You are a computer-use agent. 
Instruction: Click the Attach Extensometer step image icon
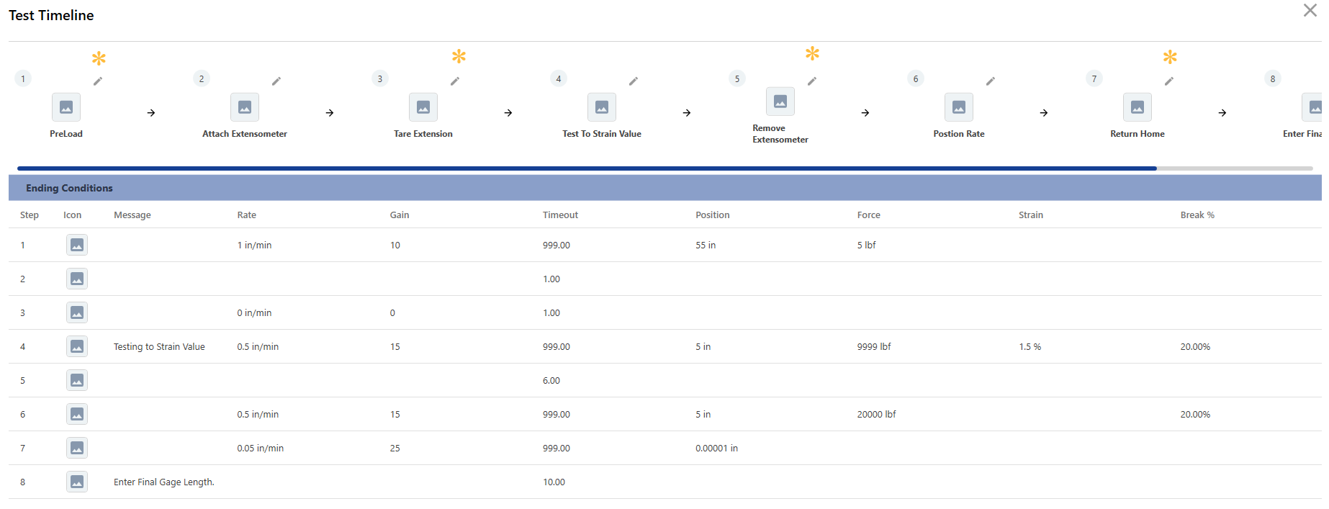[x=245, y=107]
